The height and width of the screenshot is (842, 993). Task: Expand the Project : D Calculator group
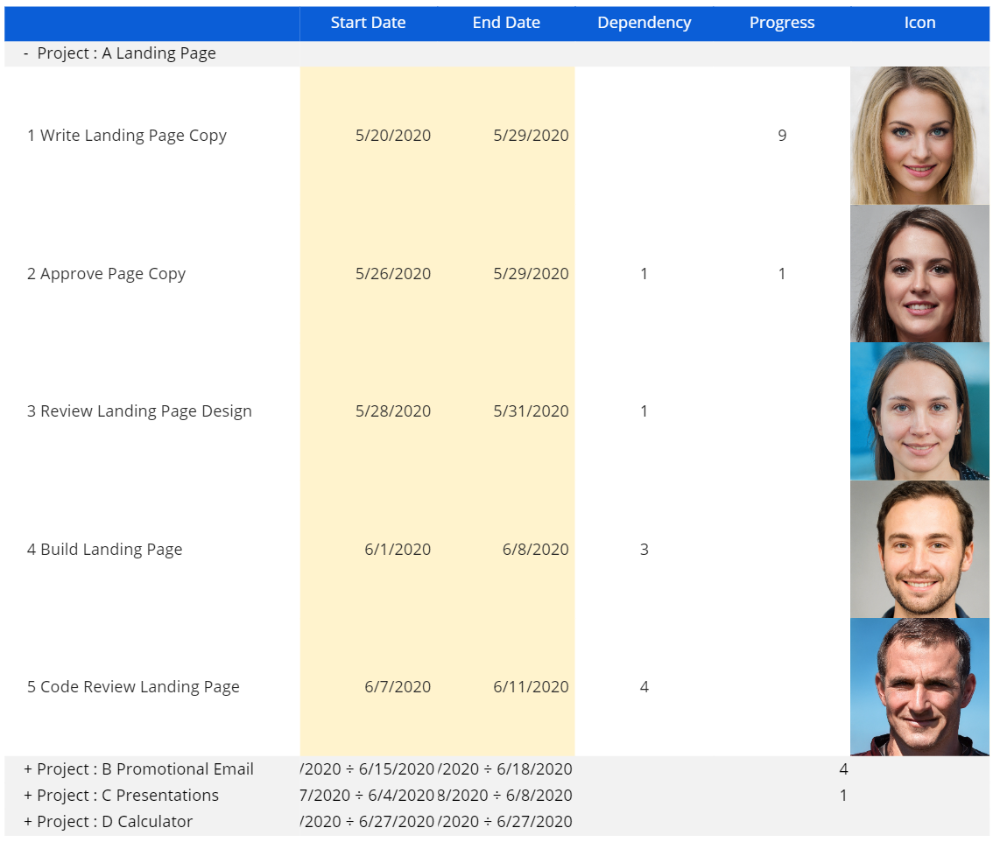click(28, 822)
